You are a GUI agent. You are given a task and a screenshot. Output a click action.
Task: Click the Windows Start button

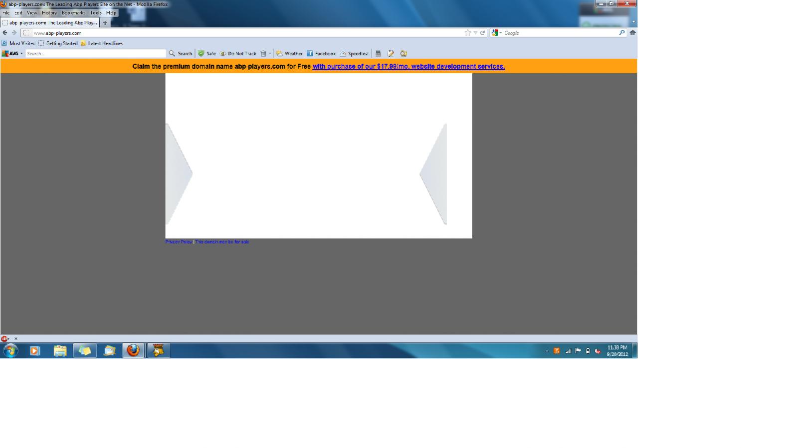tap(10, 351)
